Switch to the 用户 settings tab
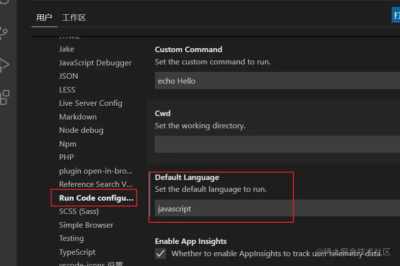This screenshot has width=400, height=266. pos(44,18)
